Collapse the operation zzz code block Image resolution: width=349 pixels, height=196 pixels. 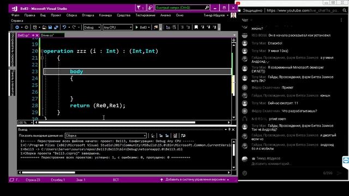(42, 51)
